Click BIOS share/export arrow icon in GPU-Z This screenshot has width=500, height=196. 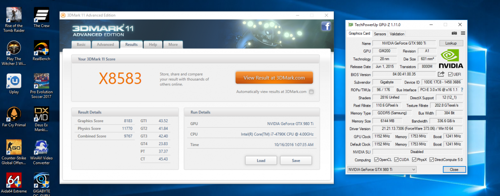pos(441,74)
